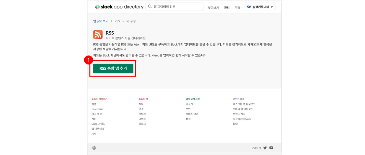Open the 블로그 footer link
365x155 pixels.
click(142, 124)
